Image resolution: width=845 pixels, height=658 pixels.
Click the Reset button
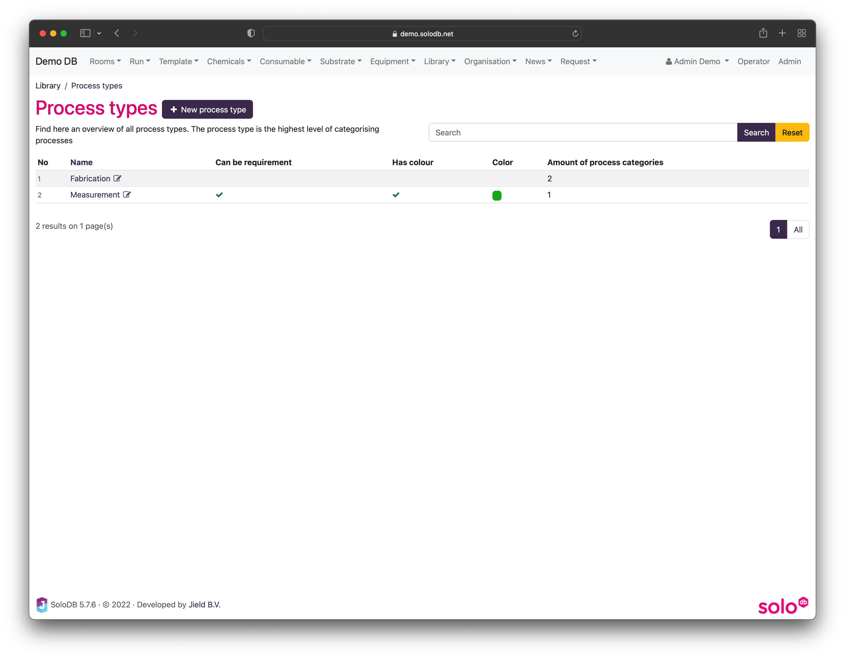[x=792, y=132]
